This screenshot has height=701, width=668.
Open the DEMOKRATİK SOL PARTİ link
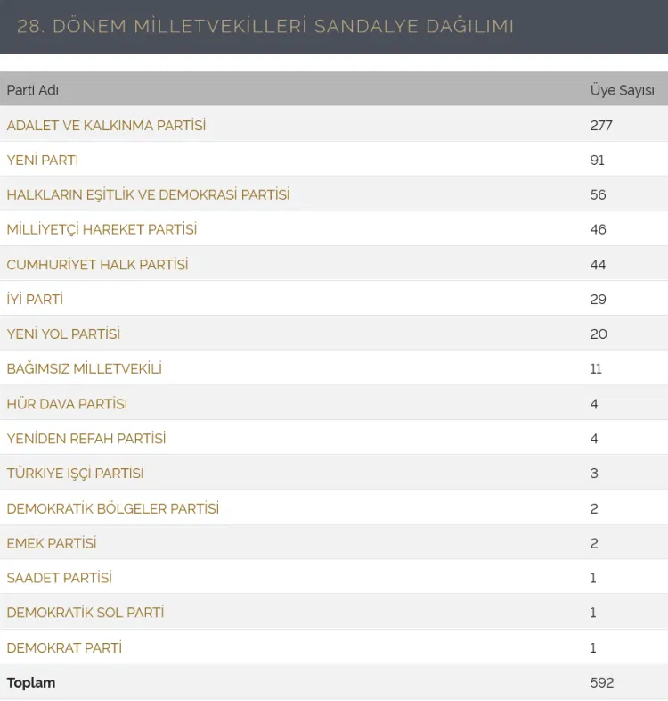(x=86, y=613)
